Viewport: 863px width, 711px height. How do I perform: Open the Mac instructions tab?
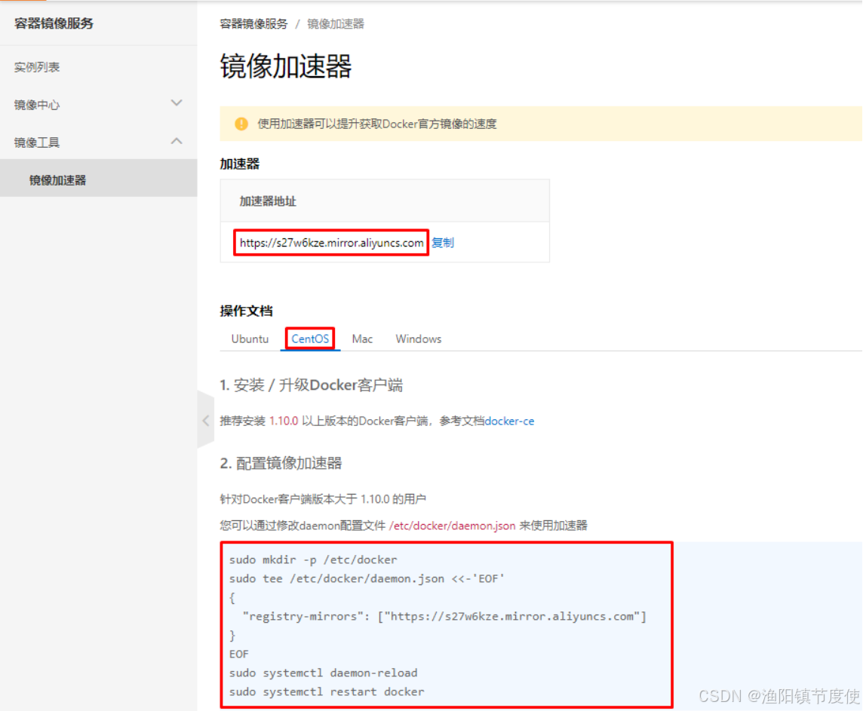point(362,339)
